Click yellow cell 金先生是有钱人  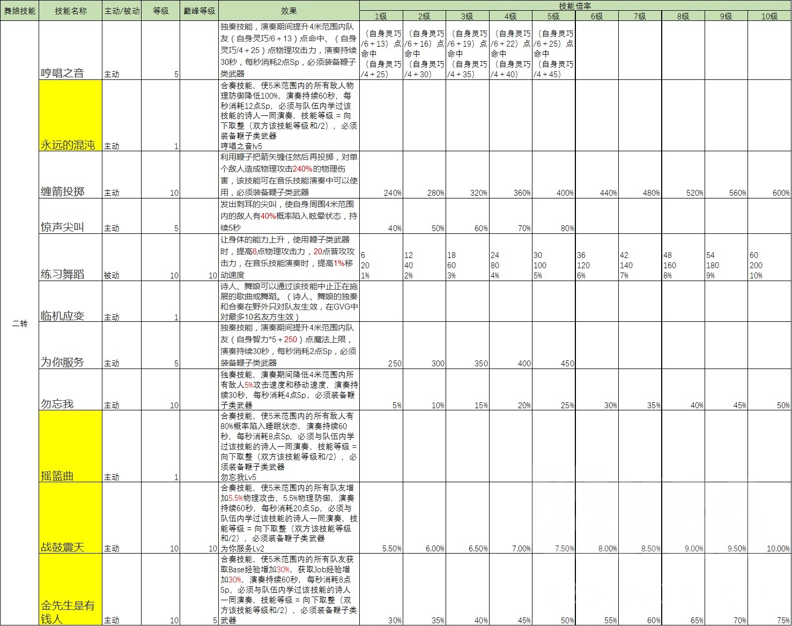(70, 590)
